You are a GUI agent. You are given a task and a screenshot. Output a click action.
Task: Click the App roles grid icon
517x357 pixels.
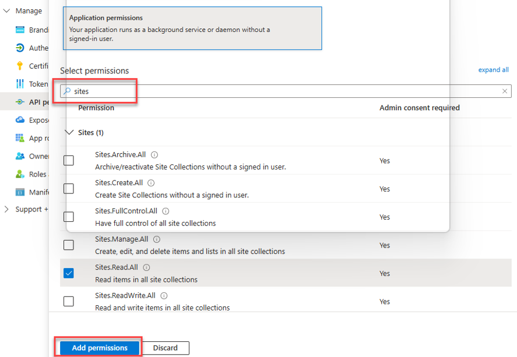point(20,138)
